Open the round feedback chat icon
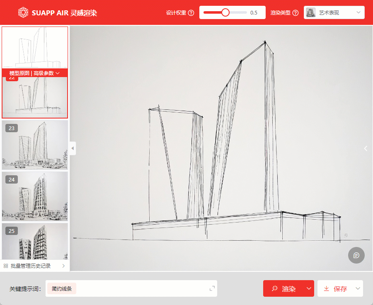This screenshot has width=373, height=305. point(356,255)
